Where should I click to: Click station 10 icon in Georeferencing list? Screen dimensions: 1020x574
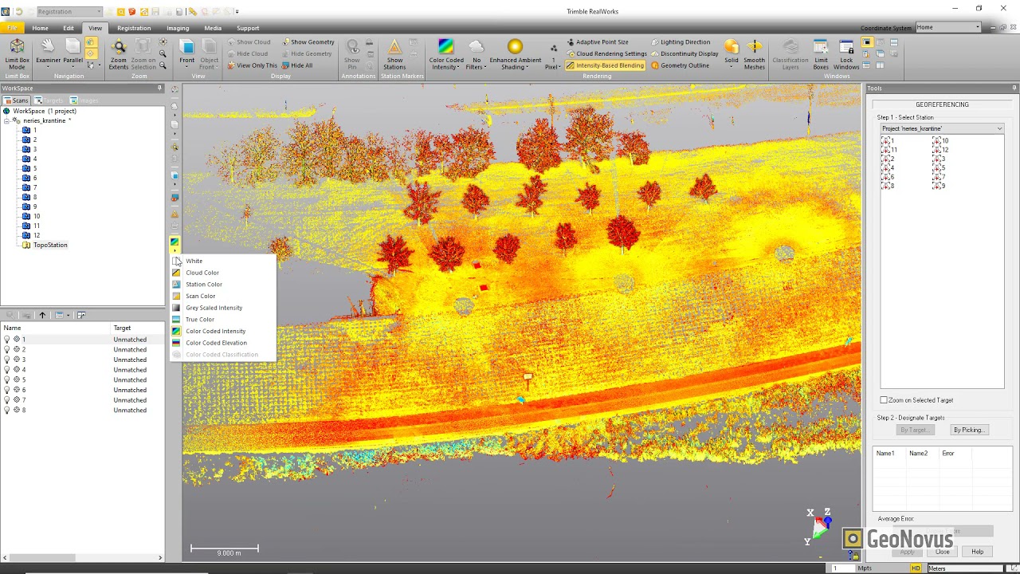[x=937, y=140]
